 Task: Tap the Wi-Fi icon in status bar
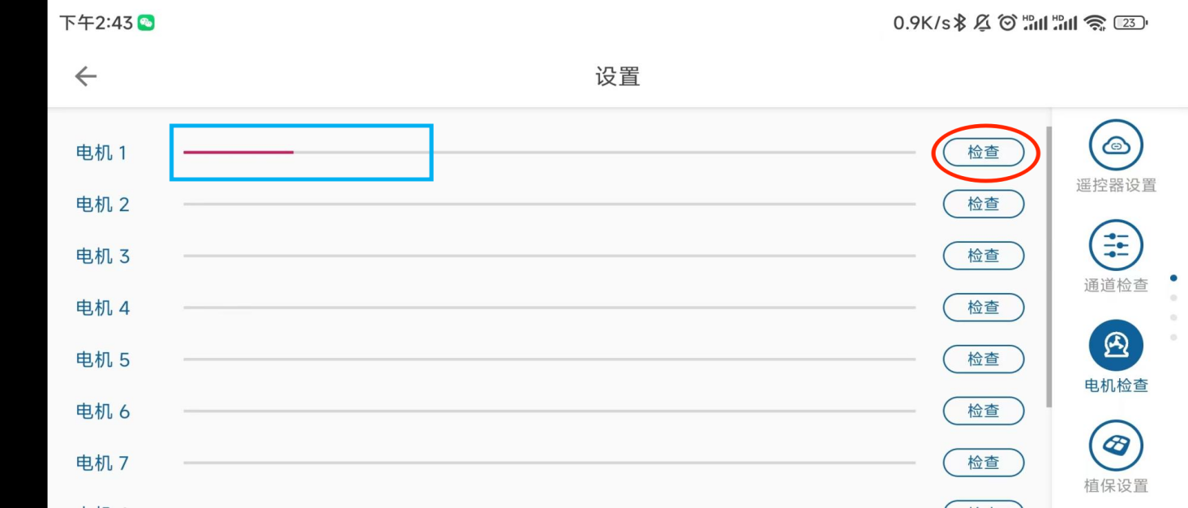tap(1095, 23)
